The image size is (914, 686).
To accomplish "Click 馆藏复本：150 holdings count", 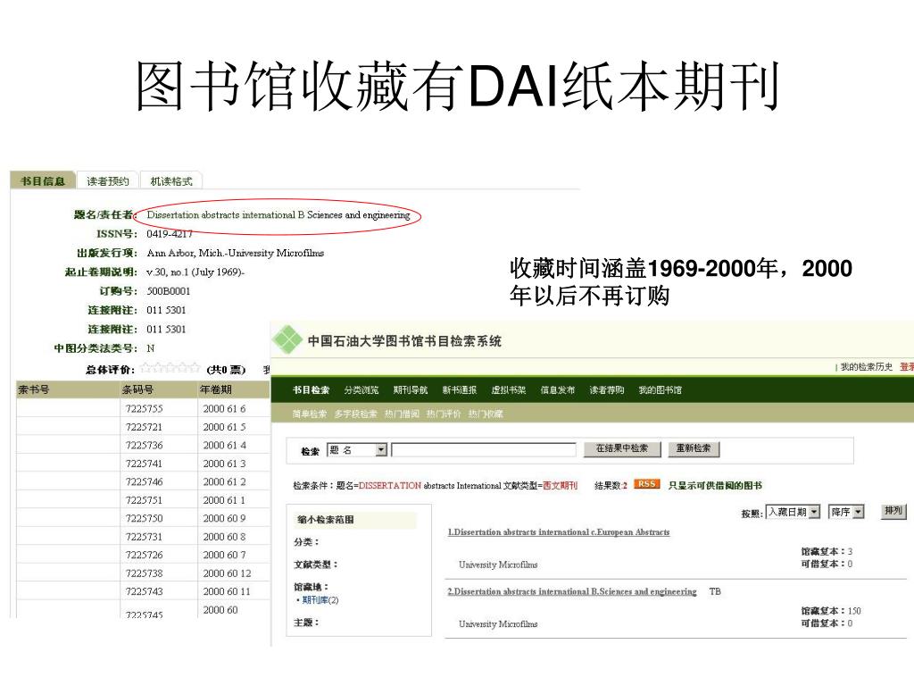I will pos(831,611).
